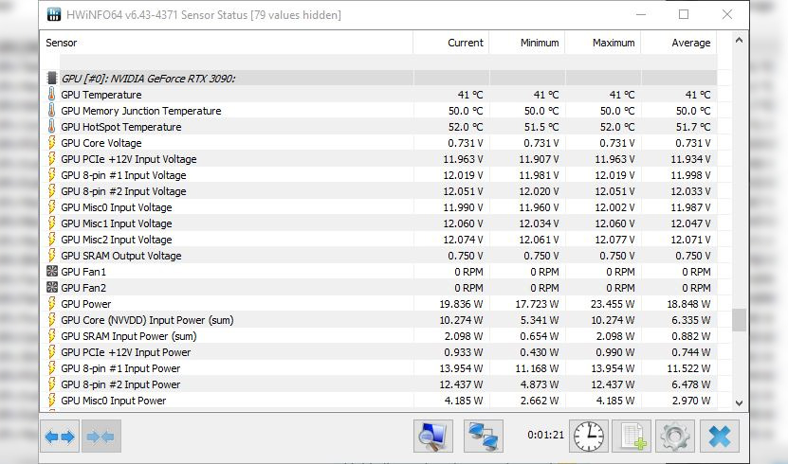Select GPU Misc2 Input Voltage label
The width and height of the screenshot is (788, 464).
point(116,240)
